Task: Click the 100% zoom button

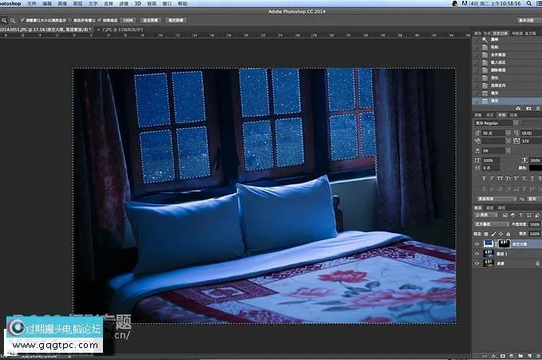Action: coord(128,18)
